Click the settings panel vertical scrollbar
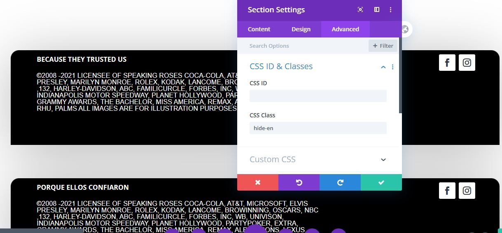 400,76
